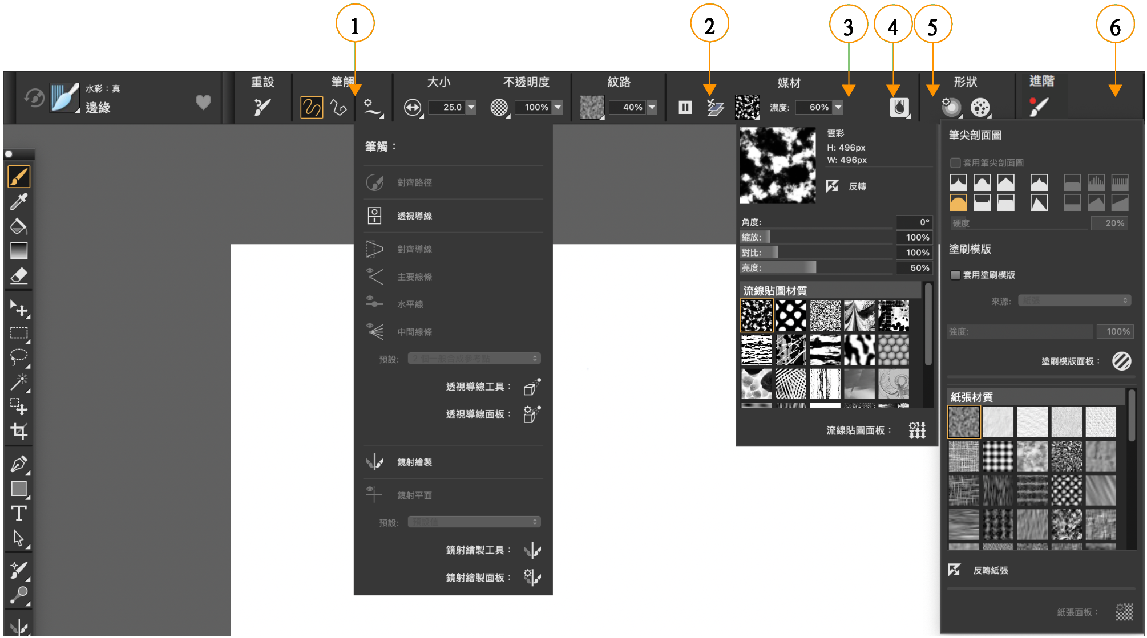Select the honeycomb flow map thumbnail

(893, 350)
